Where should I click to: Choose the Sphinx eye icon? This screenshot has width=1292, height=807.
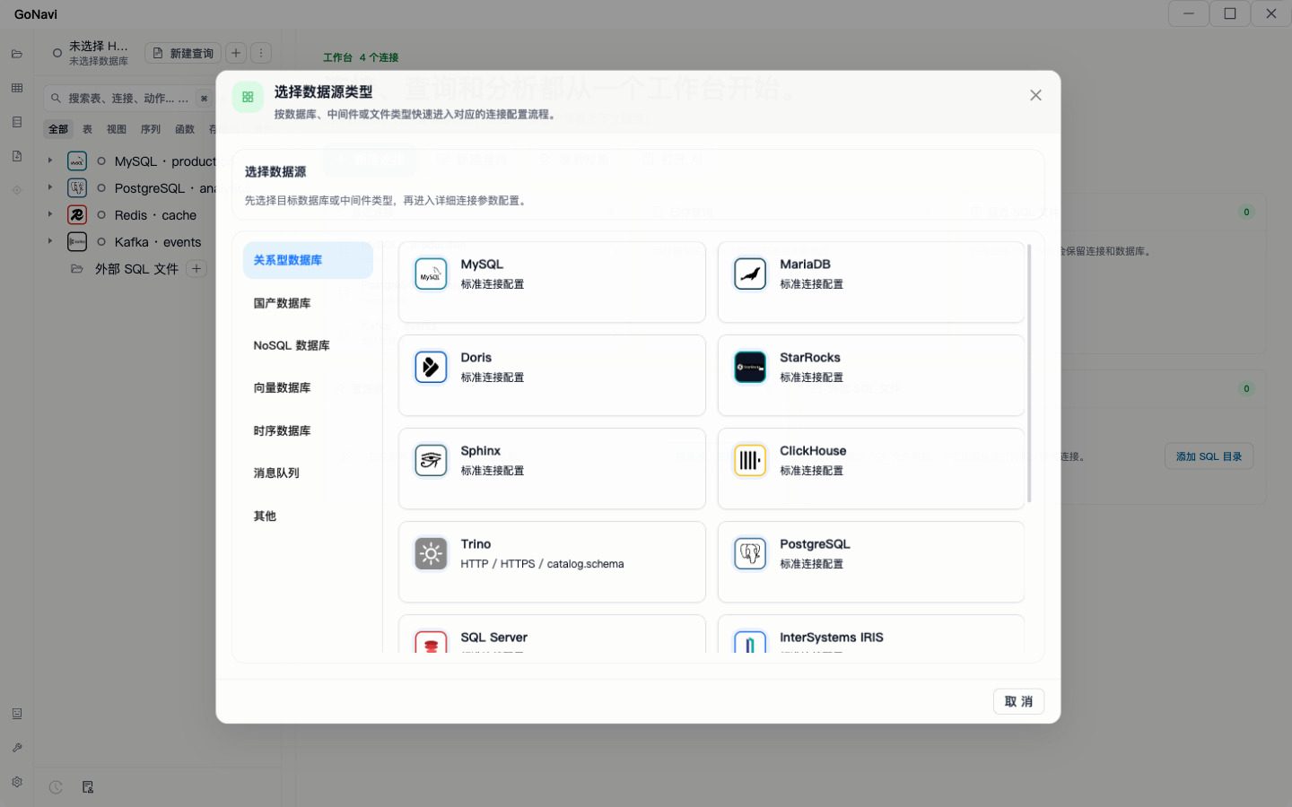click(x=431, y=460)
